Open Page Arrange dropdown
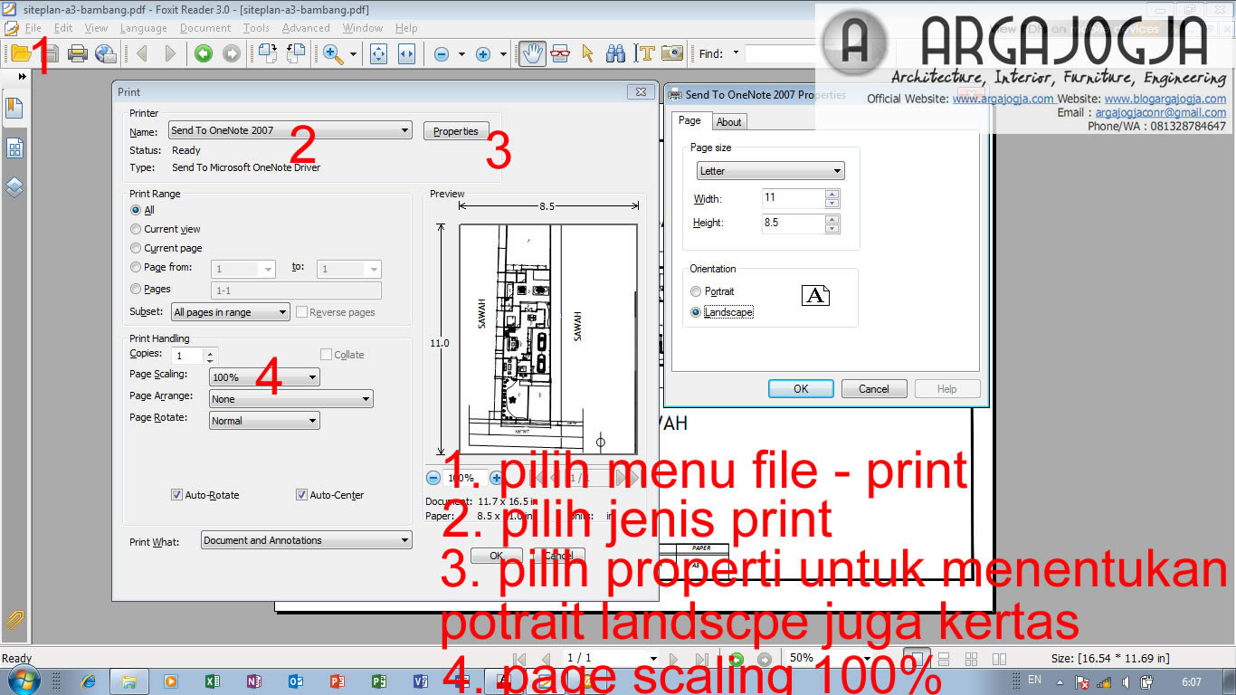The width and height of the screenshot is (1236, 695). click(290, 399)
